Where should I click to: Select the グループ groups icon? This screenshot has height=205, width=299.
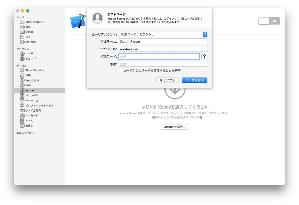pos(22,59)
